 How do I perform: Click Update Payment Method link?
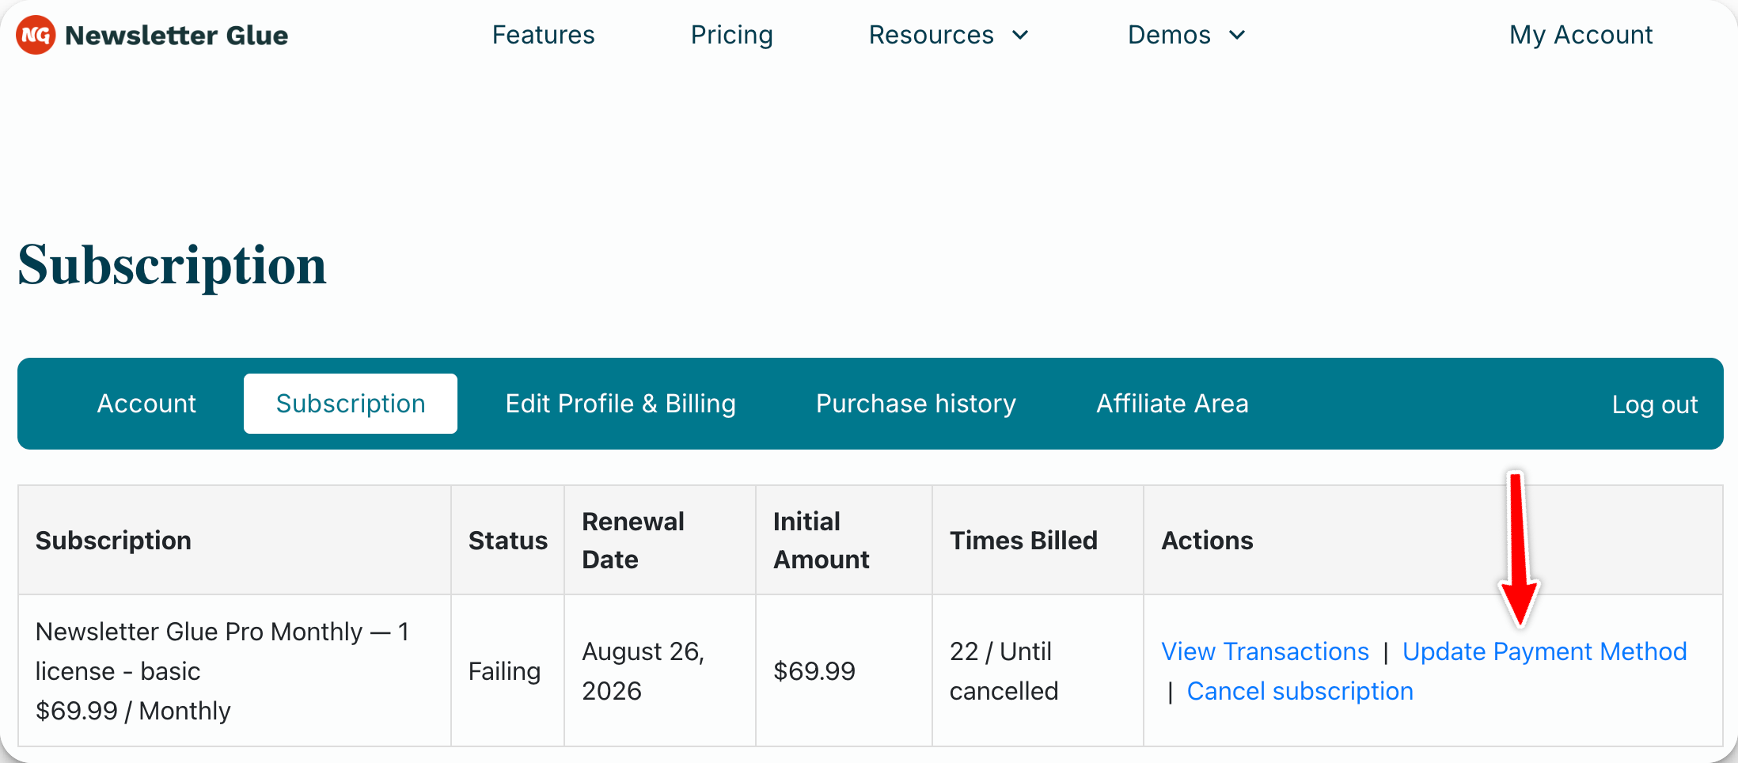click(x=1544, y=651)
